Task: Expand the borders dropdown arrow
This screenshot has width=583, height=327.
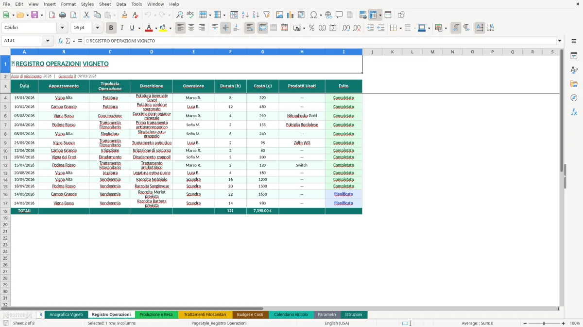Action: [400, 28]
